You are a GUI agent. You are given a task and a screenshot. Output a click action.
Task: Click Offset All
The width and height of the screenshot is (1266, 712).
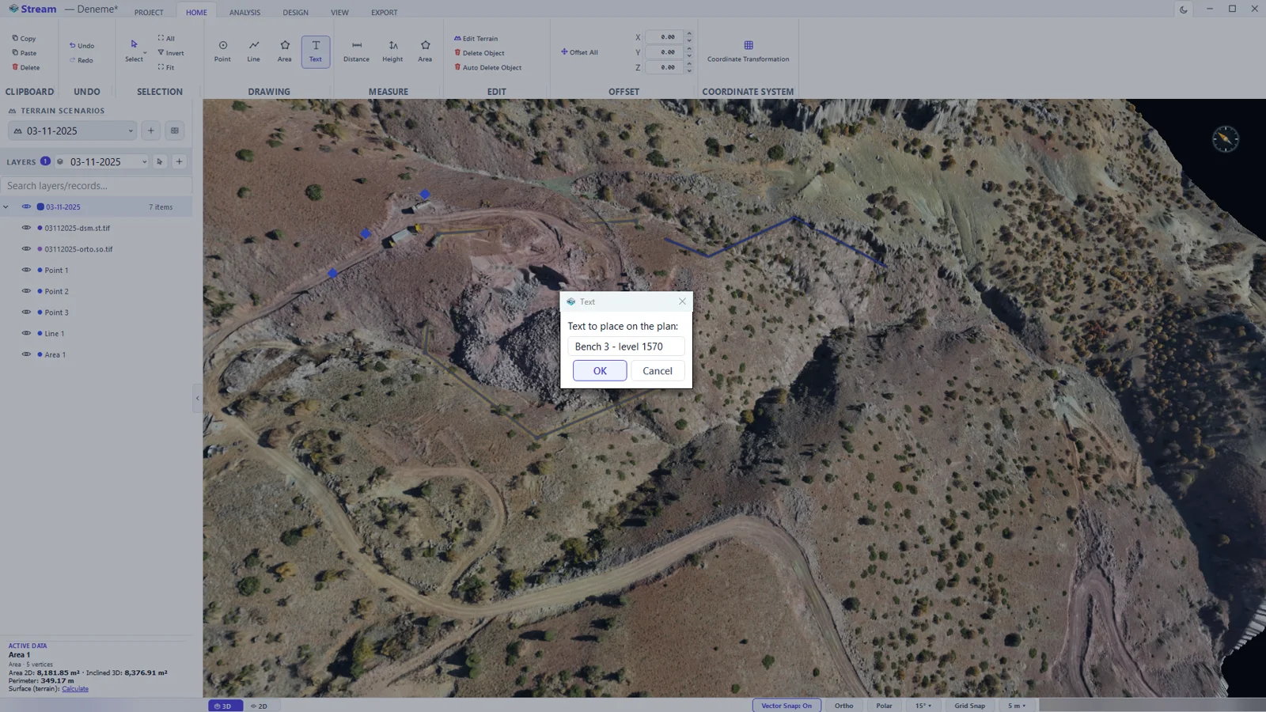(x=579, y=52)
